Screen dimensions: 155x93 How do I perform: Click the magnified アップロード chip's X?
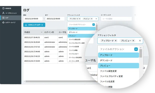[116, 41]
